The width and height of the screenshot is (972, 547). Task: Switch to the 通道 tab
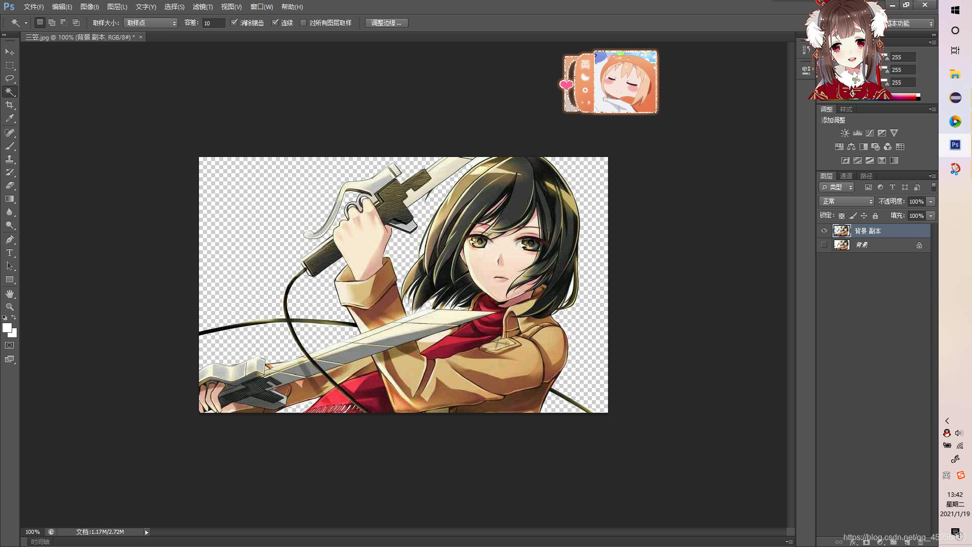point(846,176)
